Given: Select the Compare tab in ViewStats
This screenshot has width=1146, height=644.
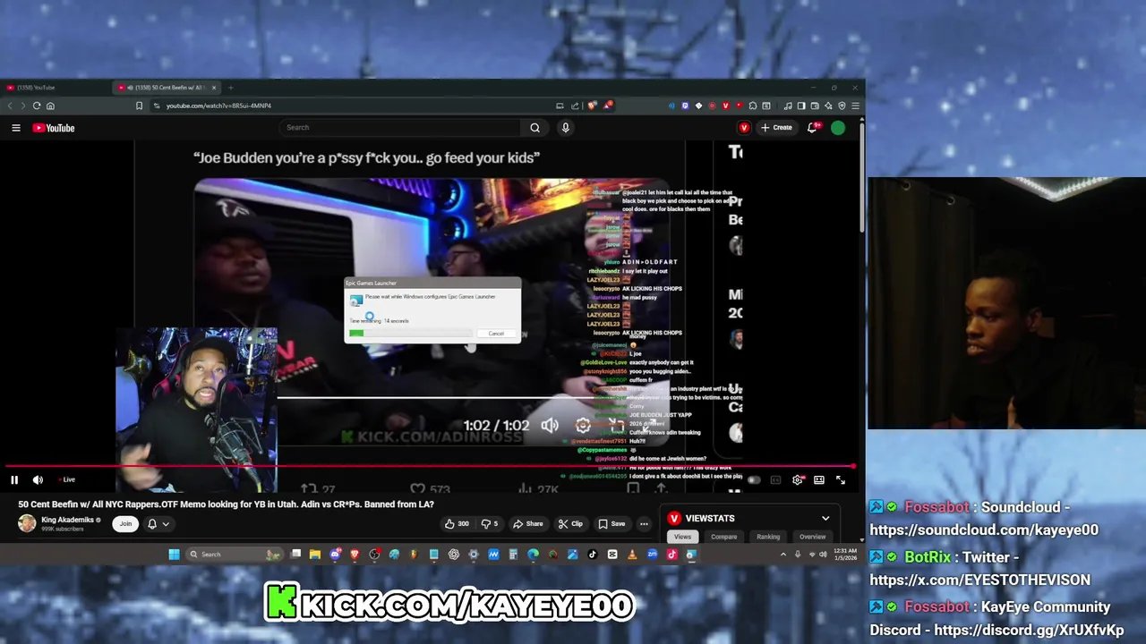Looking at the screenshot, I should click(x=724, y=537).
